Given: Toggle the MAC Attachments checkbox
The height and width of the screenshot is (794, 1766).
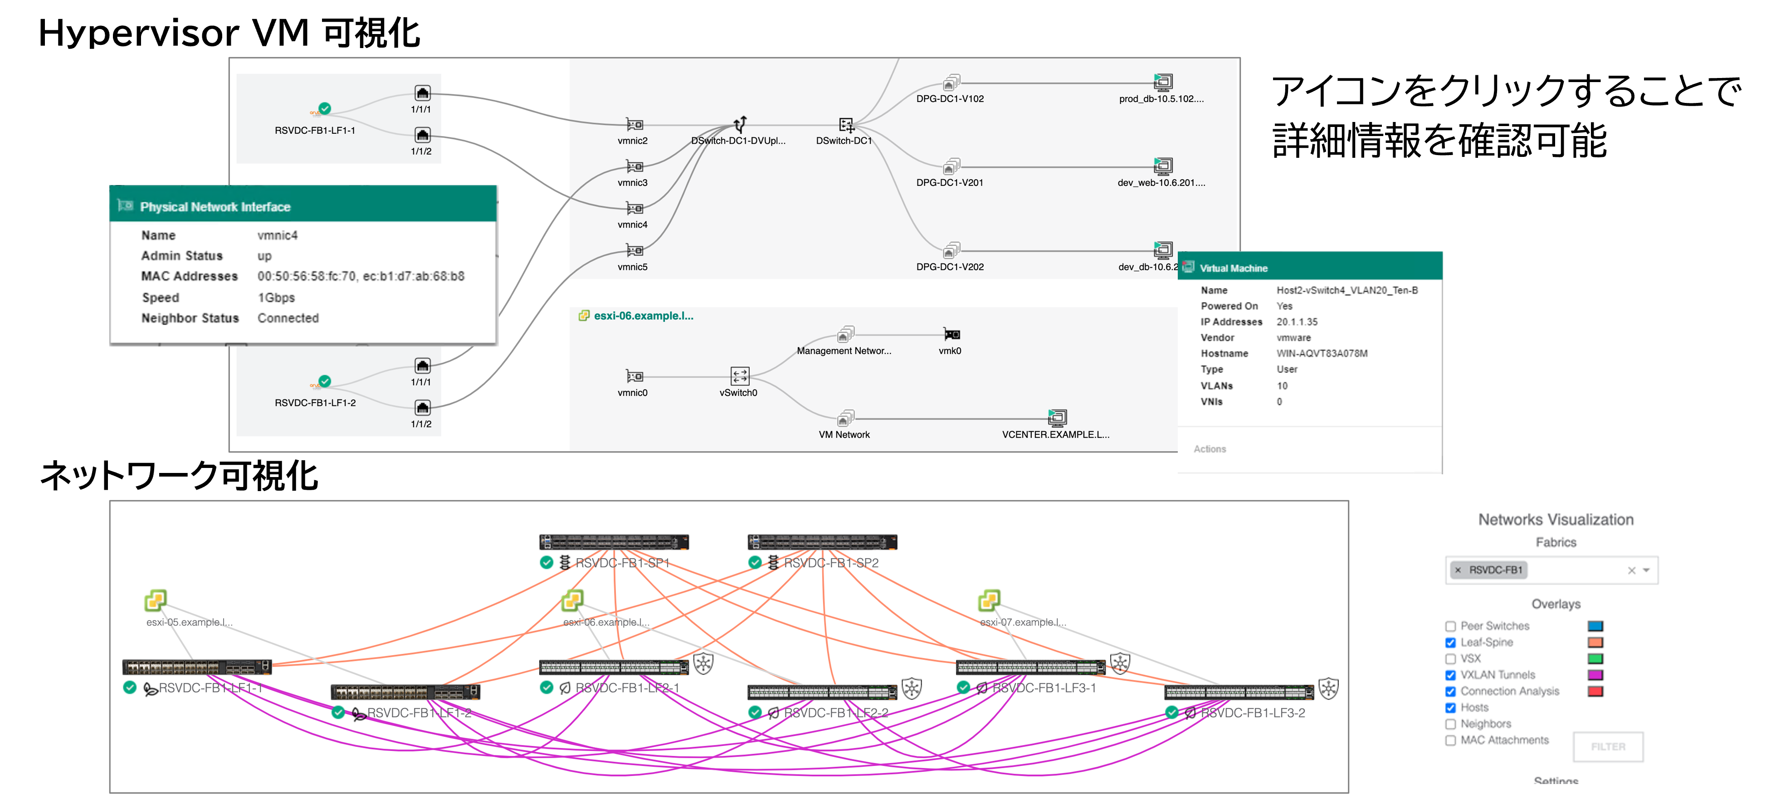Looking at the screenshot, I should point(1451,740).
